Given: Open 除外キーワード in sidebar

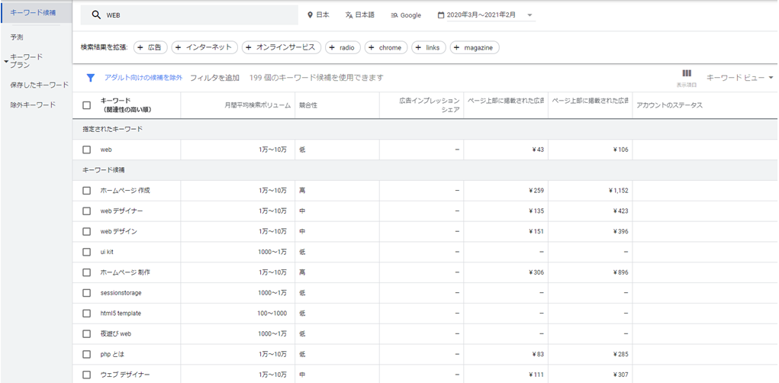Looking at the screenshot, I should (x=33, y=105).
